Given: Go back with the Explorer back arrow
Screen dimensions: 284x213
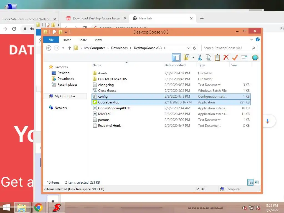Looking at the screenshot, I should [49, 48].
